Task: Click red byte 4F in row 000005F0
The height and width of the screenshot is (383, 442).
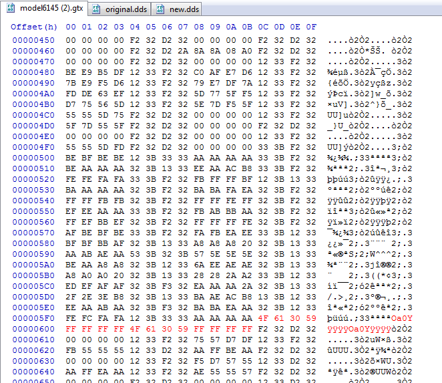Action: pyautogui.click(x=262, y=318)
